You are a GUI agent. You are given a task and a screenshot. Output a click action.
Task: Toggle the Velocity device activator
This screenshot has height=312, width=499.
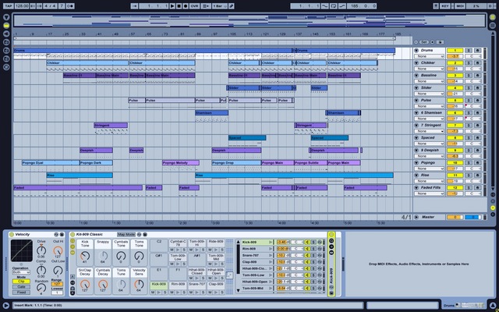click(12, 235)
